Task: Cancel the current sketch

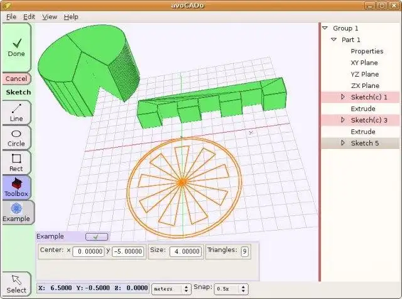Action: pyautogui.click(x=16, y=79)
